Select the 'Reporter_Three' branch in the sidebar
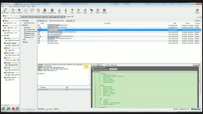This screenshot has width=203, height=114. click(x=30, y=35)
